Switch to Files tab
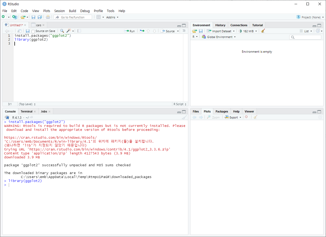This screenshot has width=326, height=237. [196, 111]
